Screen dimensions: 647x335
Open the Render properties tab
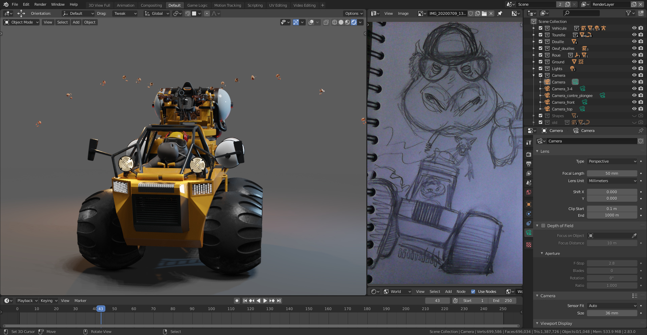click(529, 154)
